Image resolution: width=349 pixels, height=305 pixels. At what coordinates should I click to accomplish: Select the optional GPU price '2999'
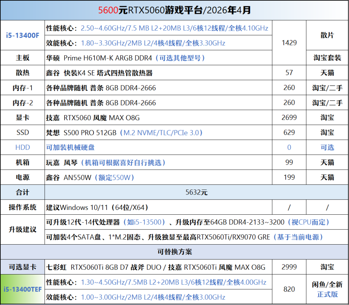[289, 267]
